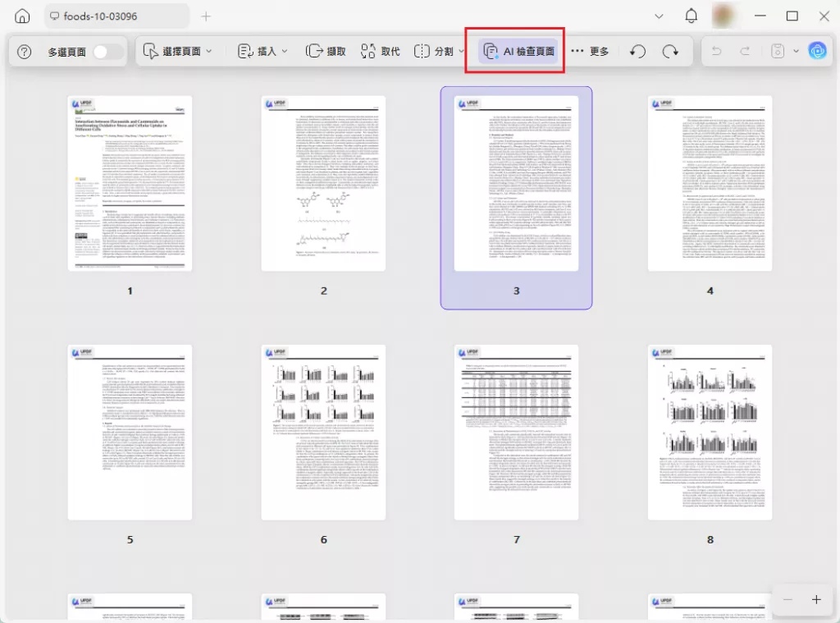Open the help question mark icon
The image size is (840, 623).
click(x=24, y=52)
